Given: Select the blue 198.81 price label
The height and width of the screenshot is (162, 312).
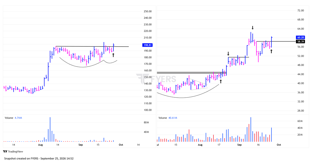Looking at the screenshot, I should (x=148, y=45).
